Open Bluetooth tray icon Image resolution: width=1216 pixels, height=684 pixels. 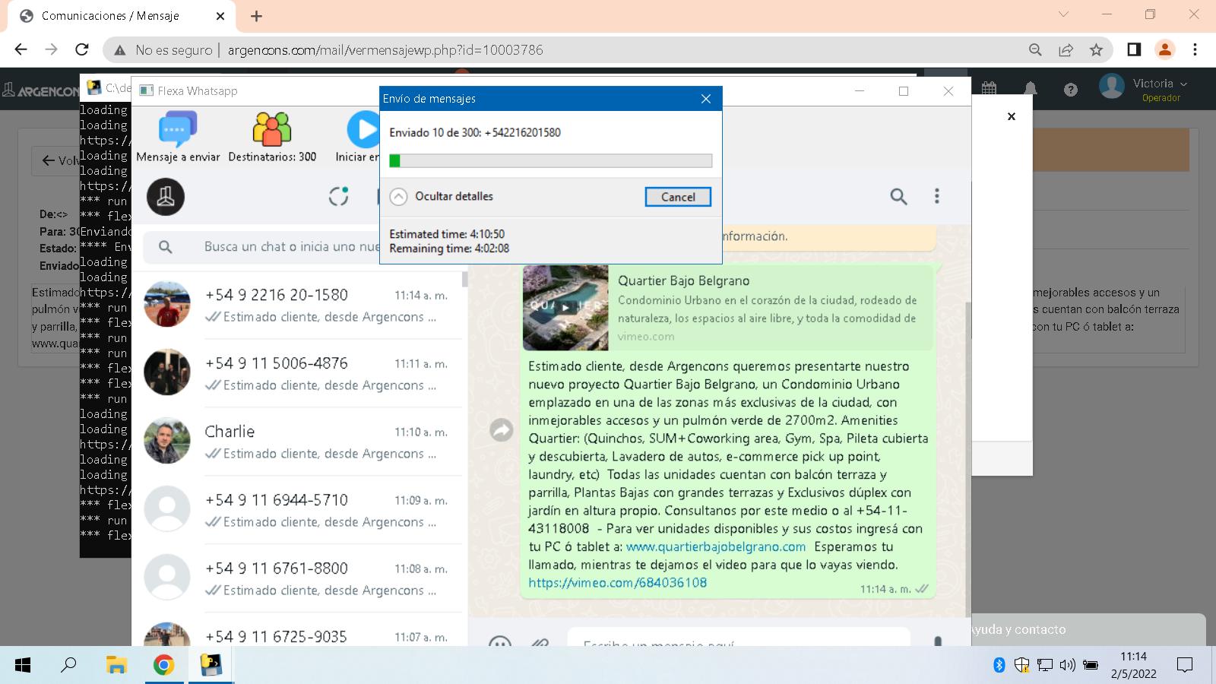[999, 665]
